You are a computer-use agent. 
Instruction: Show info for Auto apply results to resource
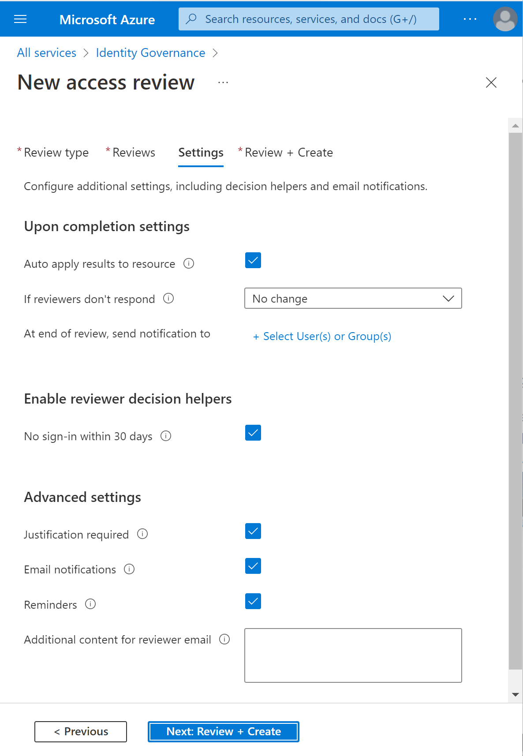pos(189,263)
